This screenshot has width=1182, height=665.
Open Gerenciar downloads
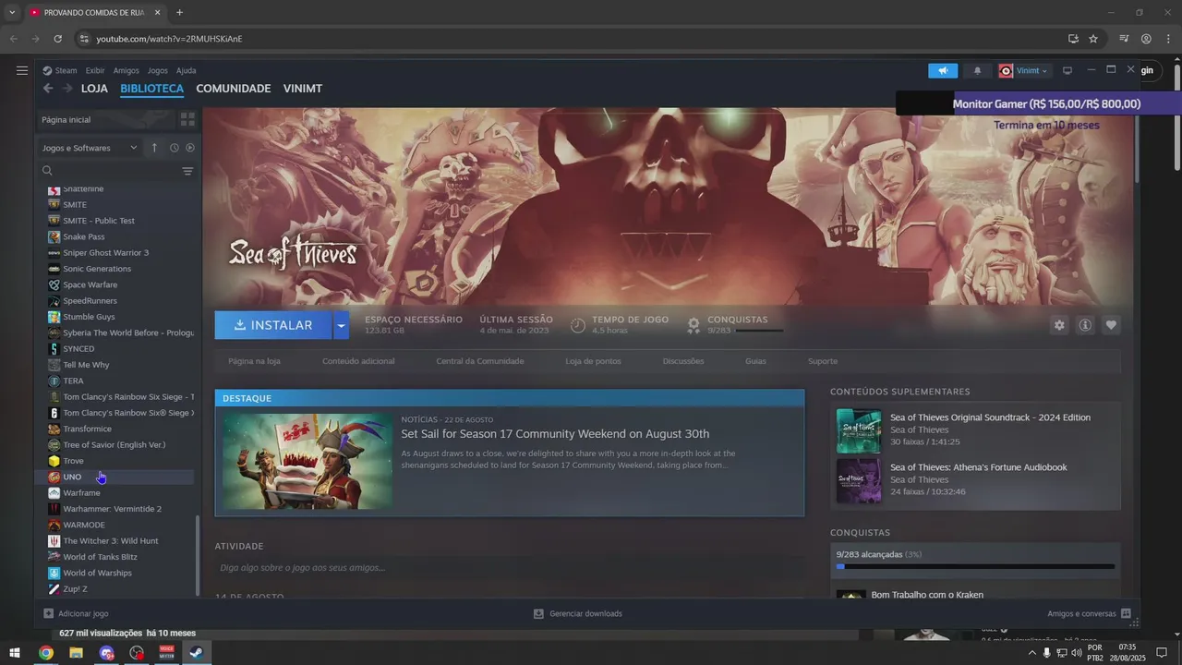[578, 613]
